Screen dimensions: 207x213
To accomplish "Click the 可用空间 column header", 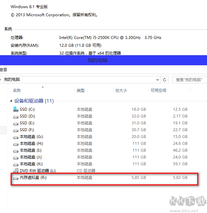I will coord(158,91).
